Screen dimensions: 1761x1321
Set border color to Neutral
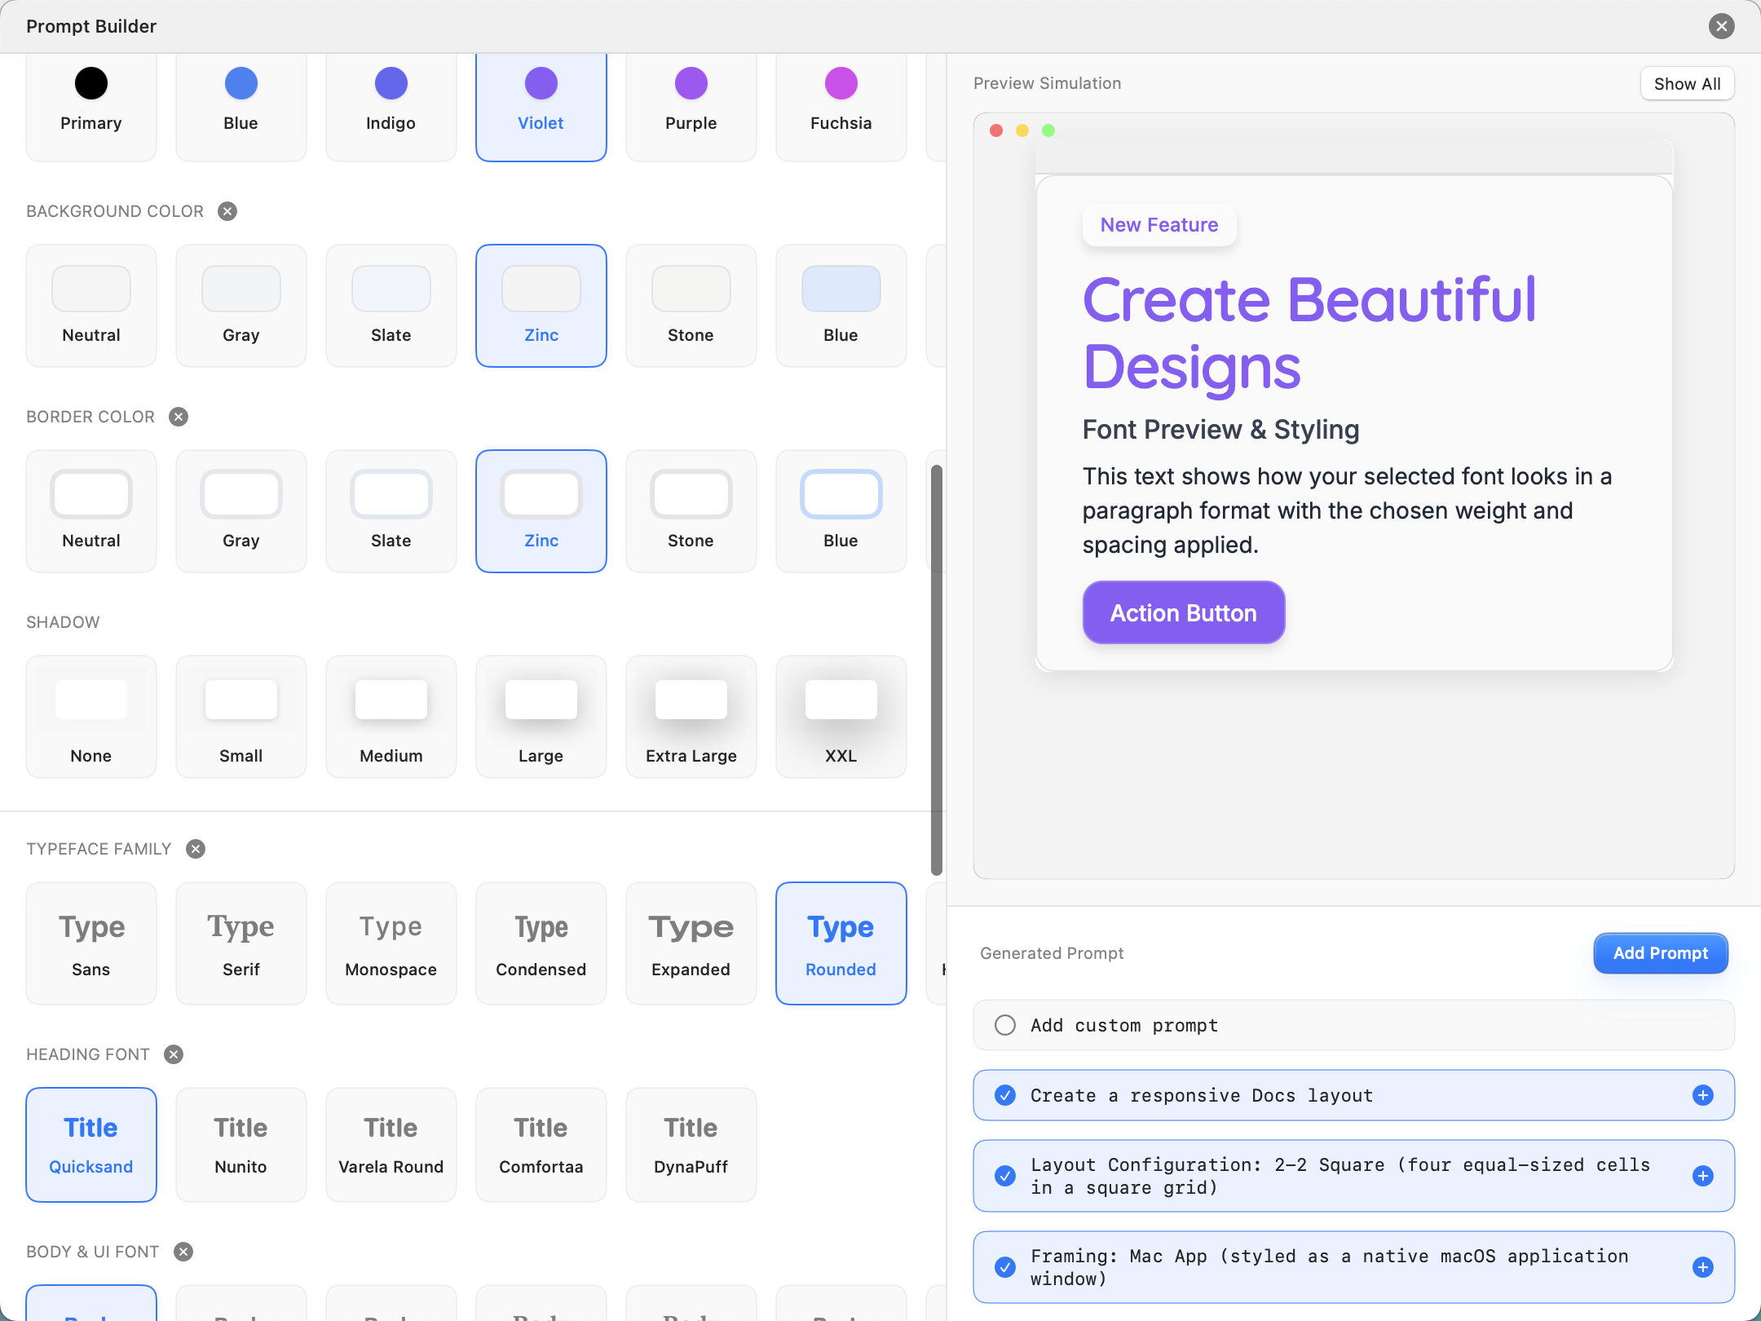click(x=91, y=511)
